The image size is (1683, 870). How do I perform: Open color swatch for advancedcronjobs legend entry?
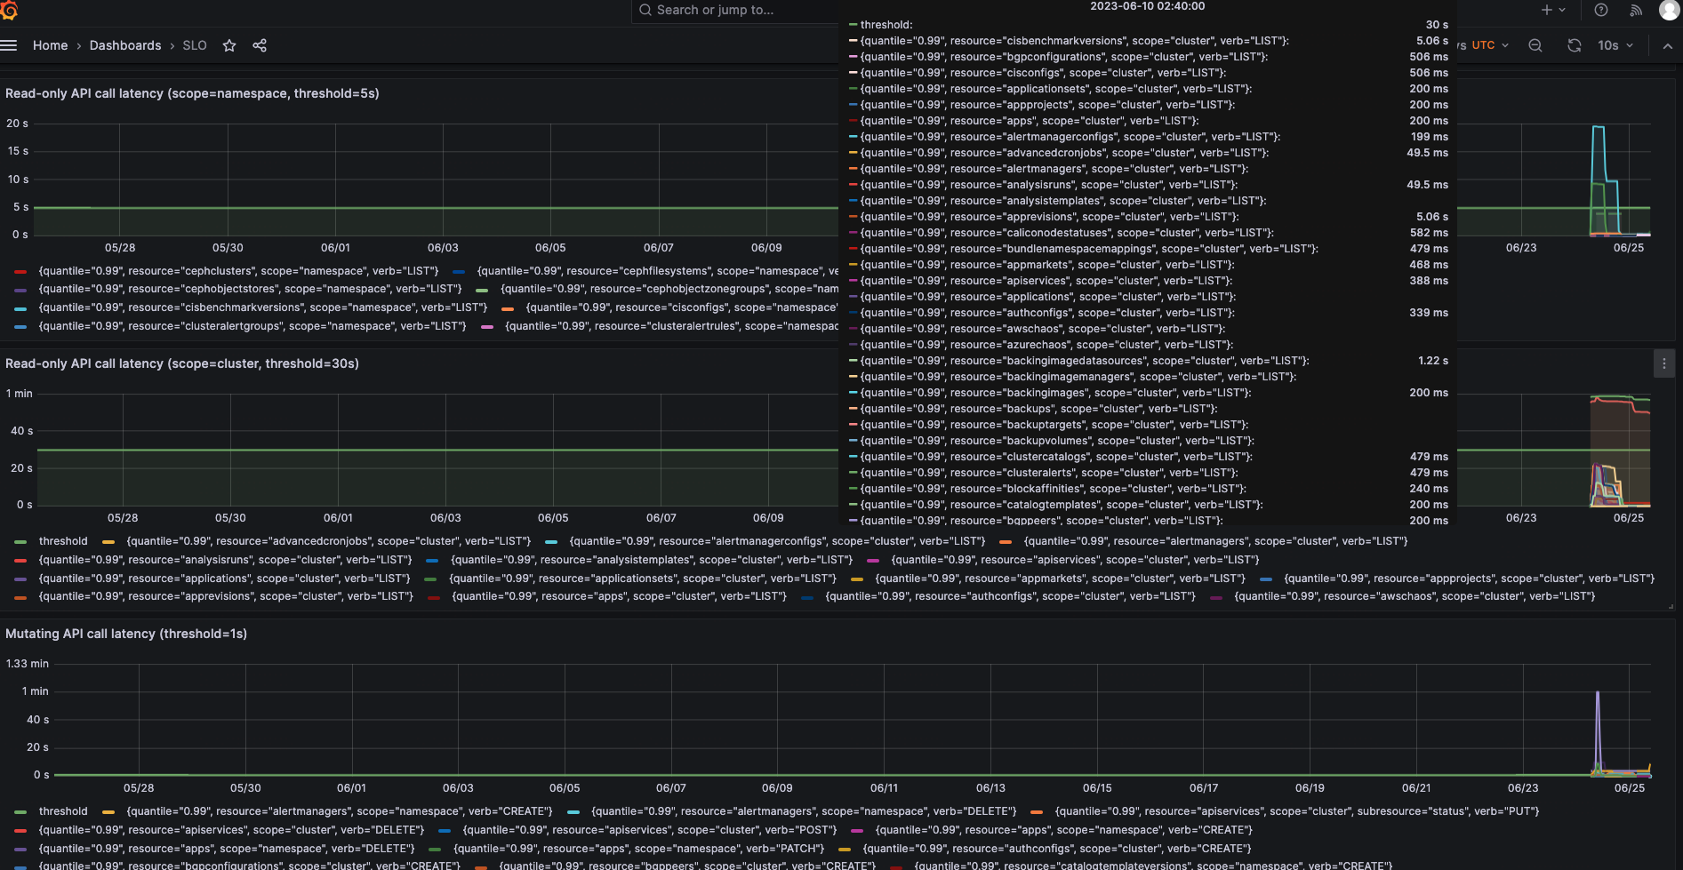108,541
